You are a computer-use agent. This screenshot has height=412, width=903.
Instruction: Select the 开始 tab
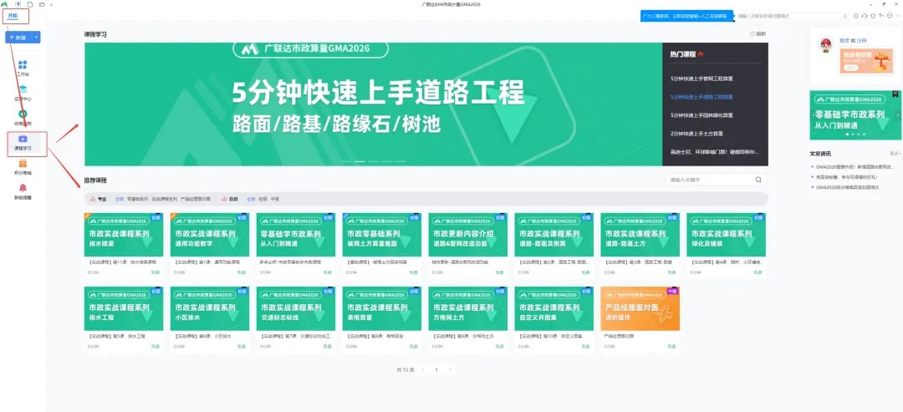pos(13,15)
